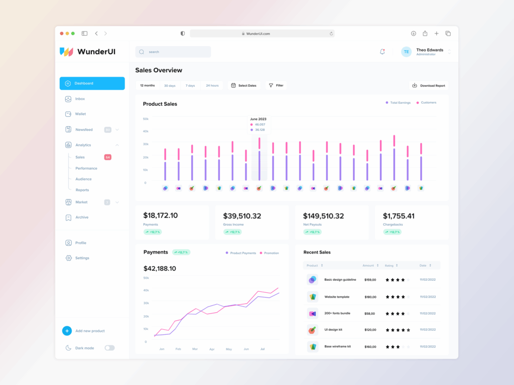Toggle the Dark mode switch

pyautogui.click(x=109, y=348)
